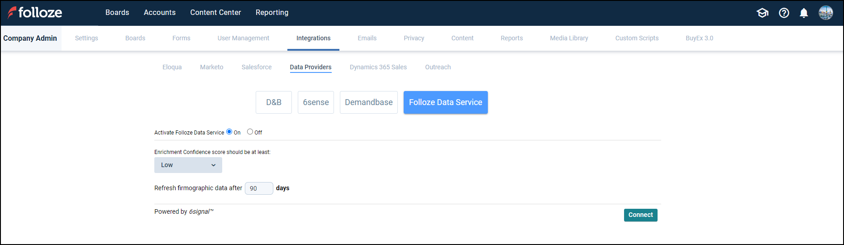Screen dimensions: 844x245
Task: Switch to the Salesforce integration tab
Action: pyautogui.click(x=257, y=67)
